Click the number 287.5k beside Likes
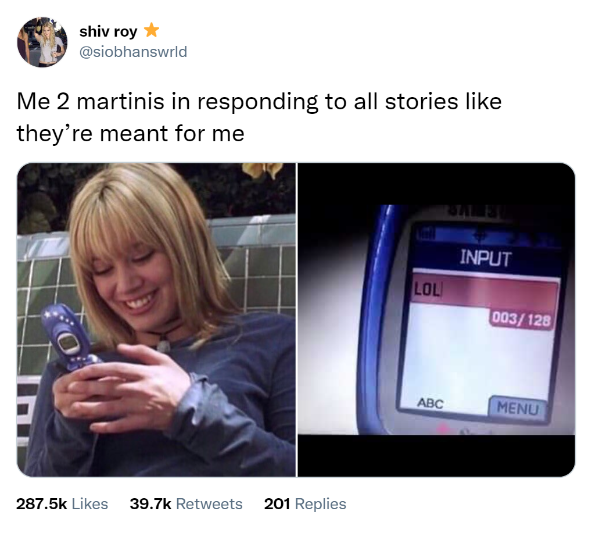The height and width of the screenshot is (547, 592). [x=41, y=504]
